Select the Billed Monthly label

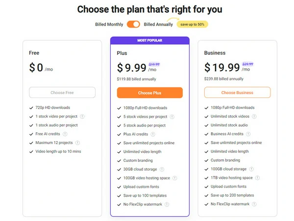pos(109,25)
